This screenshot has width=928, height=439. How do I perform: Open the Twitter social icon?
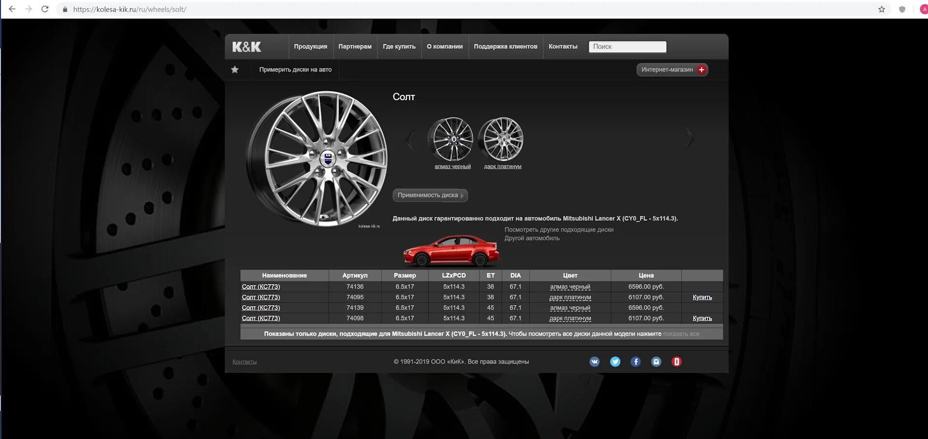[x=615, y=362]
